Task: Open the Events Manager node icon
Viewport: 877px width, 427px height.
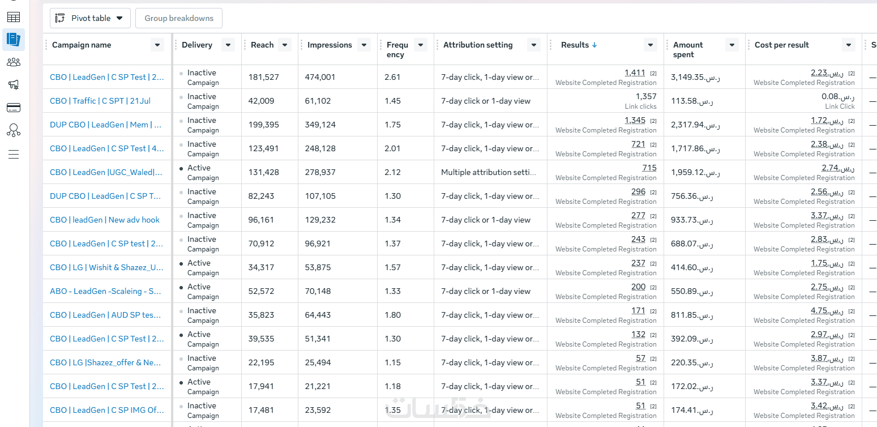Action: click(14, 131)
